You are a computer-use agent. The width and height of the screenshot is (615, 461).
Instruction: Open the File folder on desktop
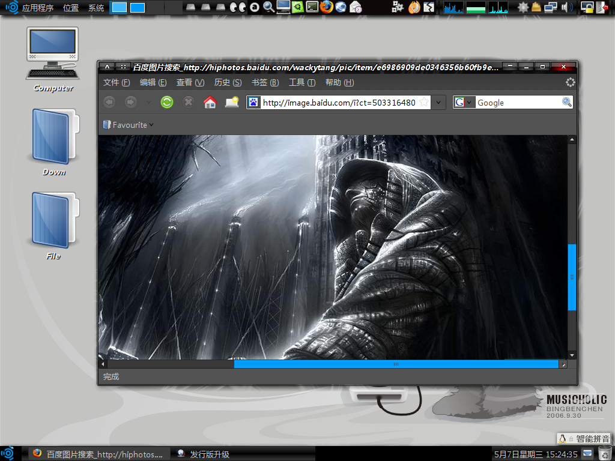click(x=54, y=226)
